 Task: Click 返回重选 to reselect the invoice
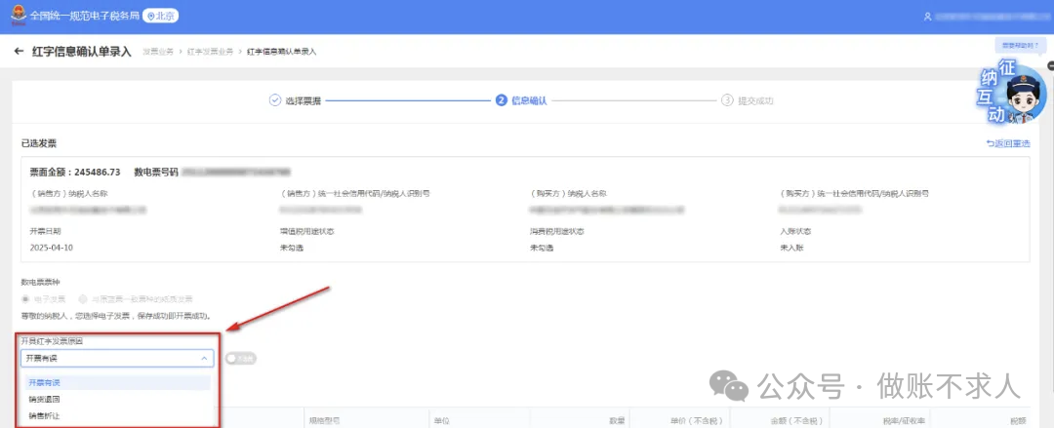click(x=1008, y=143)
